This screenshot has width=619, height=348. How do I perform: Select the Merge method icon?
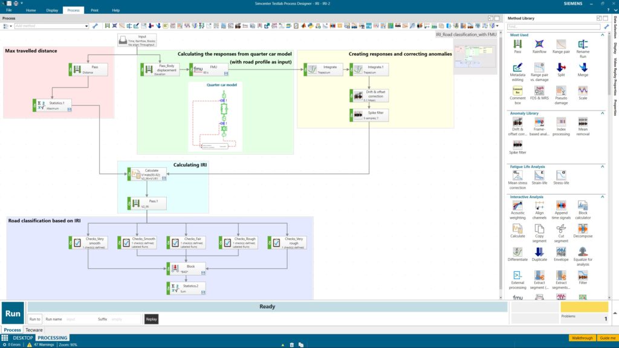click(583, 67)
